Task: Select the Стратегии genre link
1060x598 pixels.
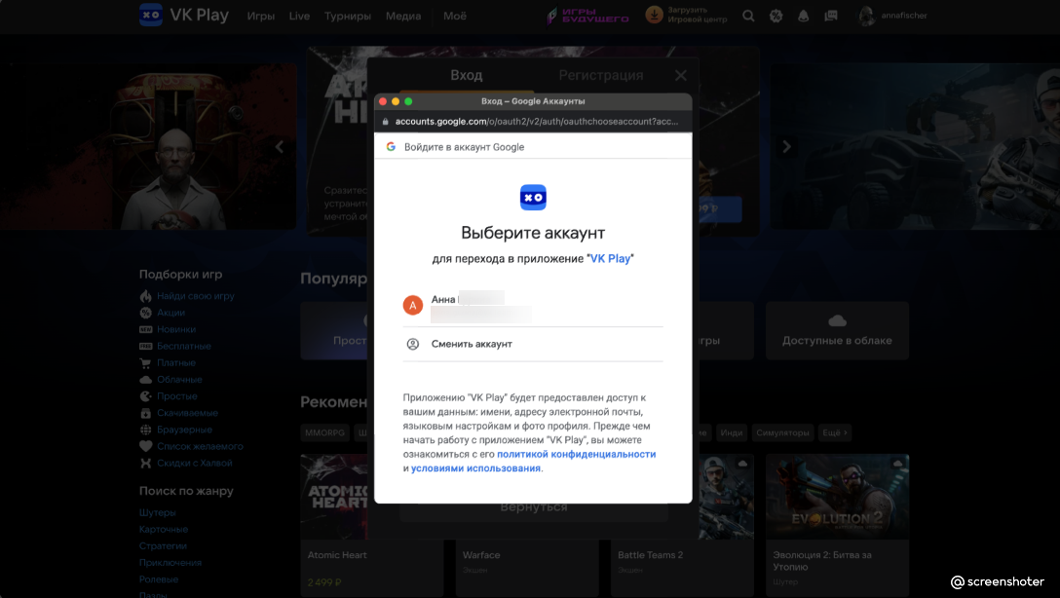Action: (x=163, y=546)
